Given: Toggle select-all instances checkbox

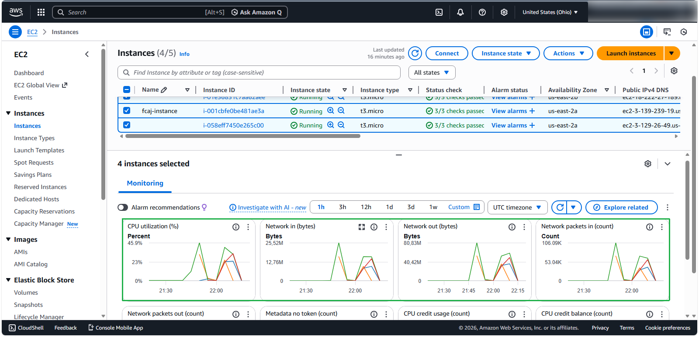Looking at the screenshot, I should click(127, 89).
